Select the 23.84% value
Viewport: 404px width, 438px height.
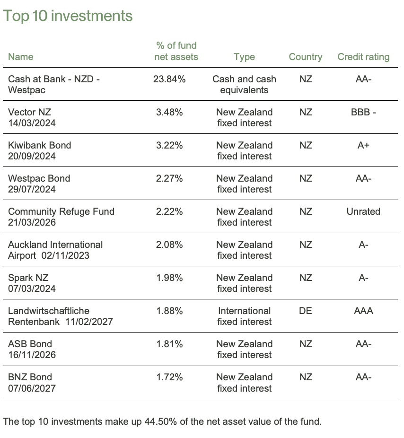point(169,79)
